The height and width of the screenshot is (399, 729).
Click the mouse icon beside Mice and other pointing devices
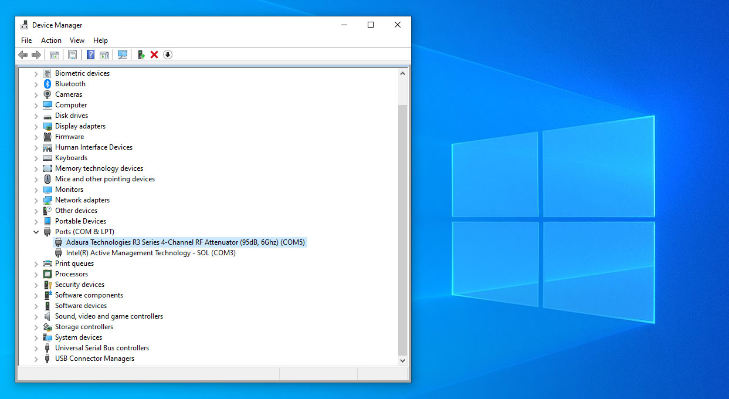[48, 179]
